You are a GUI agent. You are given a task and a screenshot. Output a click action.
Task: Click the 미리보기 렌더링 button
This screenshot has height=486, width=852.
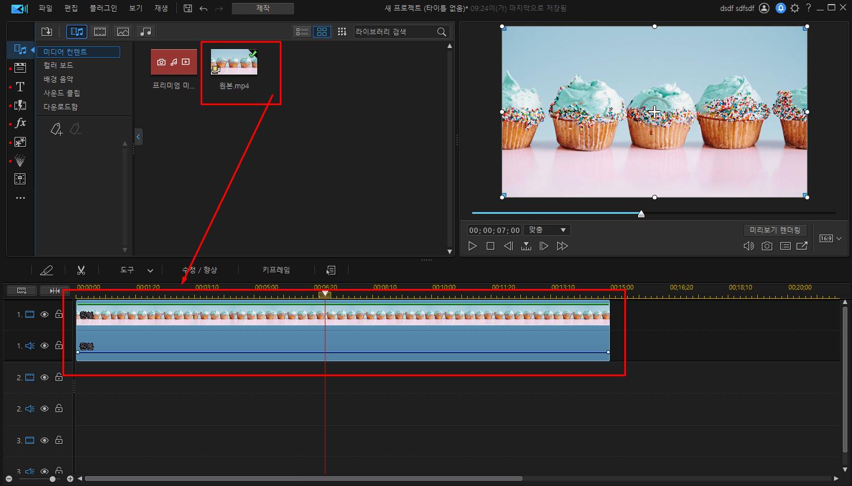775,230
